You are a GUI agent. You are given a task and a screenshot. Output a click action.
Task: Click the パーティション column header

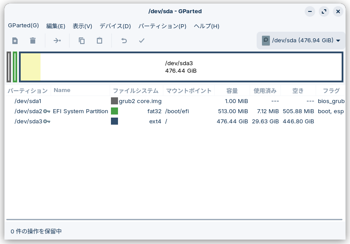tap(28, 90)
